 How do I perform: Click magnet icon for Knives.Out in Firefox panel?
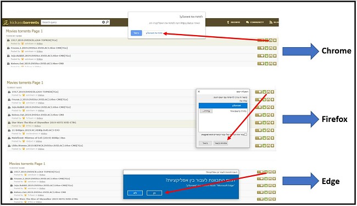pos(268,115)
